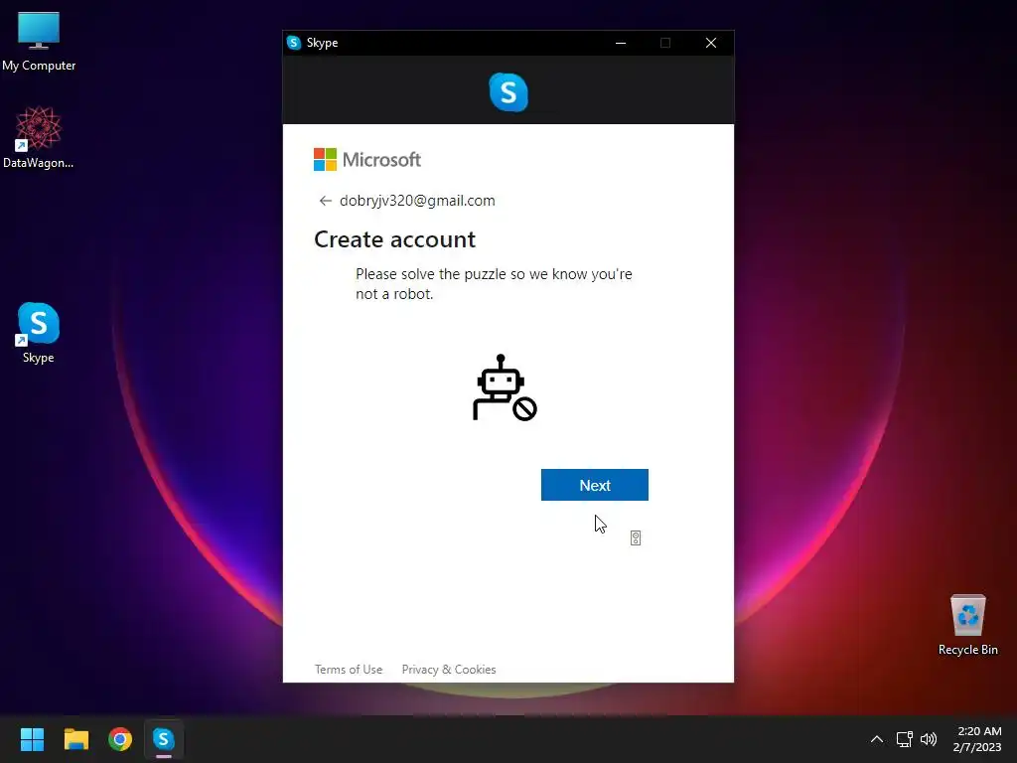
Task: Open the clock showing 2:20 AM
Action: tap(977, 739)
